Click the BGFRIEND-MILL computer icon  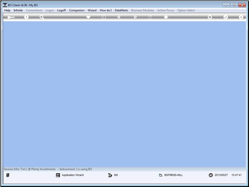click(x=160, y=175)
